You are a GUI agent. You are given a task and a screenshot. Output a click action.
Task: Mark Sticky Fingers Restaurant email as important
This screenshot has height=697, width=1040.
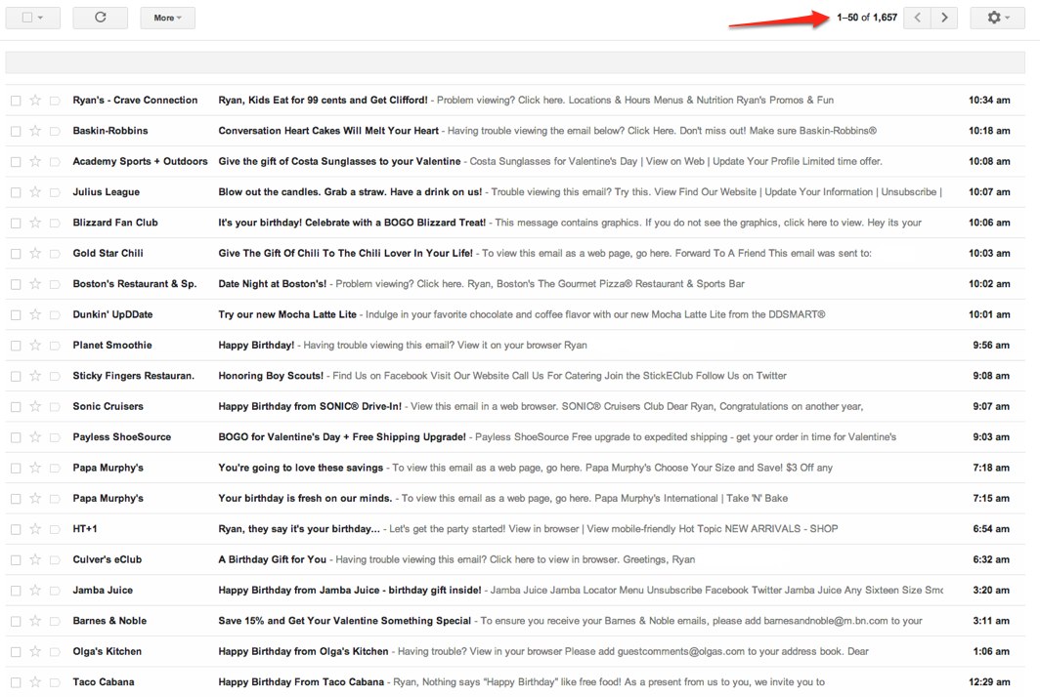55,377
